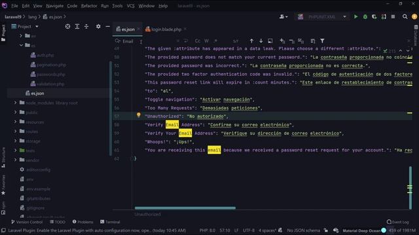Collapse the es folder in project tree
Viewport: 419px width, 235px height.
(x=21, y=45)
